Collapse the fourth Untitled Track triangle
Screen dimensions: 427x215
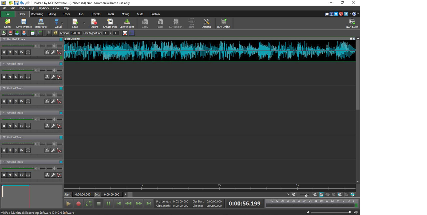pos(4,113)
